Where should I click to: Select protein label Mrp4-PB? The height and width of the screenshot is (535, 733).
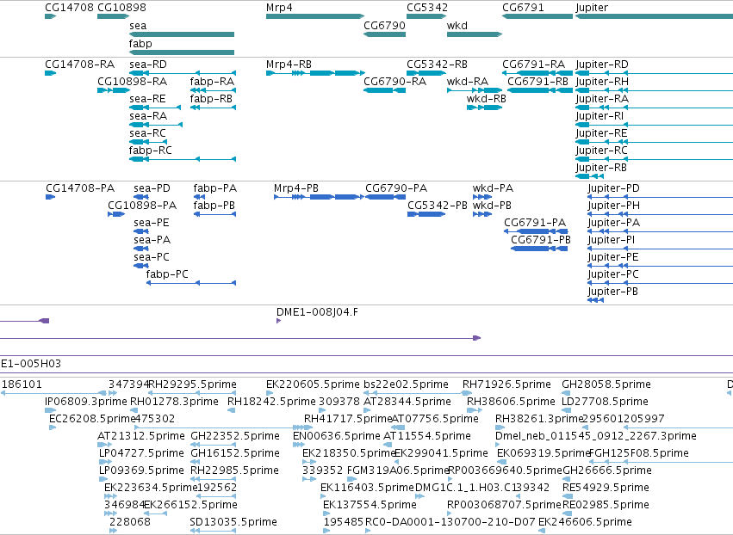pos(296,188)
